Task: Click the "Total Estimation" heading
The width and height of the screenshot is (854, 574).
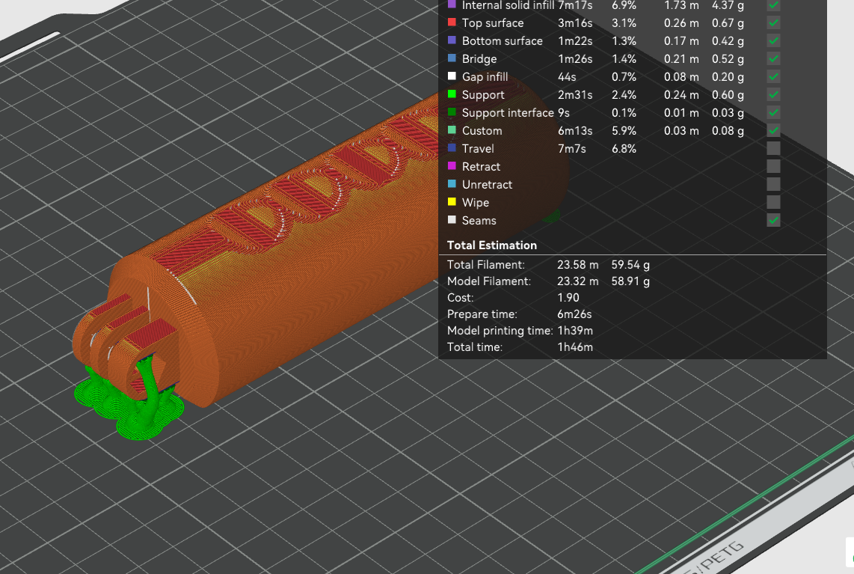Action: point(492,245)
